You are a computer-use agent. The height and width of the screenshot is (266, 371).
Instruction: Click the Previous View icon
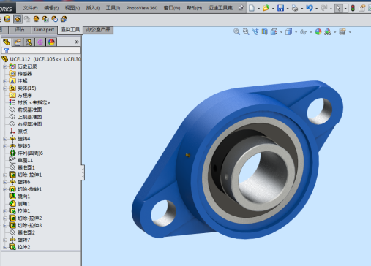pyautogui.click(x=255, y=31)
